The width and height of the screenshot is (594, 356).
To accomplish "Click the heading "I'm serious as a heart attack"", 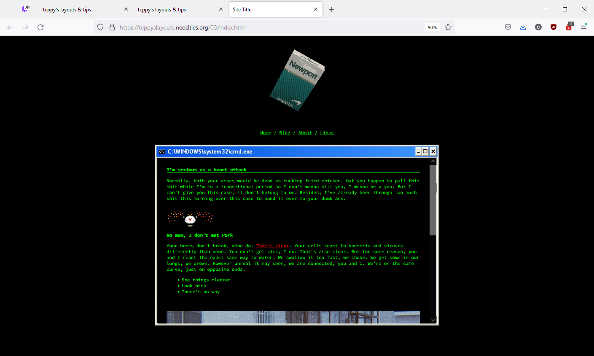I will [207, 170].
